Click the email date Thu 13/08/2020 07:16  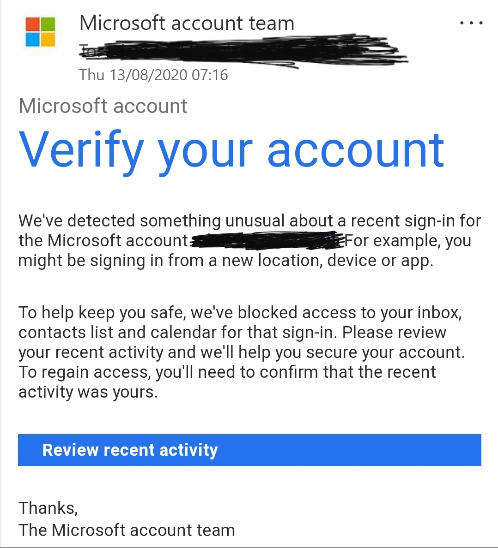tap(153, 75)
